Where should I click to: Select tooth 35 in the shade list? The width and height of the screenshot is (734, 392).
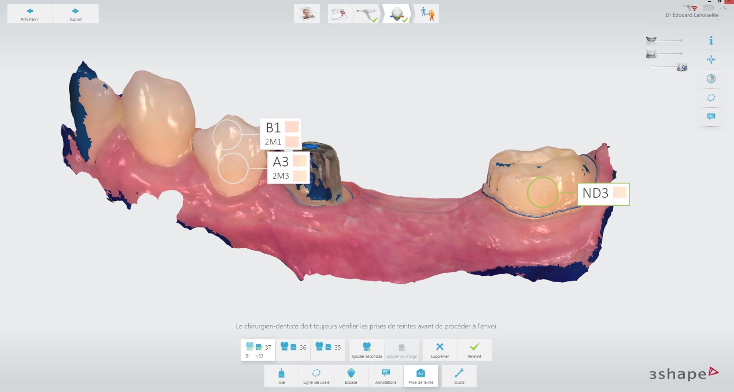328,347
